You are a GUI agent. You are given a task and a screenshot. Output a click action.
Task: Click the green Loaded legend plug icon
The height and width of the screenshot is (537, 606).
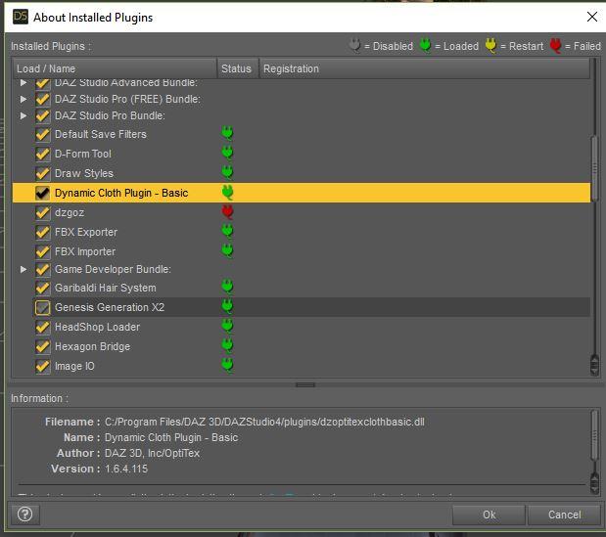coord(425,46)
